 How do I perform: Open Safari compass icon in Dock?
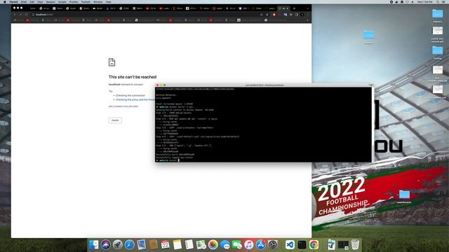point(129,244)
